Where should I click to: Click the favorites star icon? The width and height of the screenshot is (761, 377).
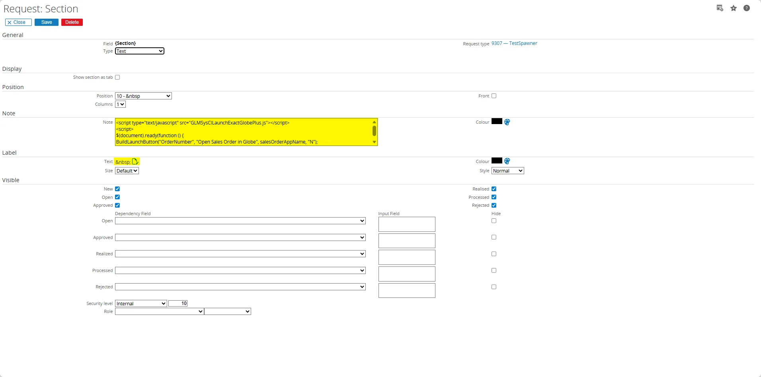pyautogui.click(x=734, y=8)
